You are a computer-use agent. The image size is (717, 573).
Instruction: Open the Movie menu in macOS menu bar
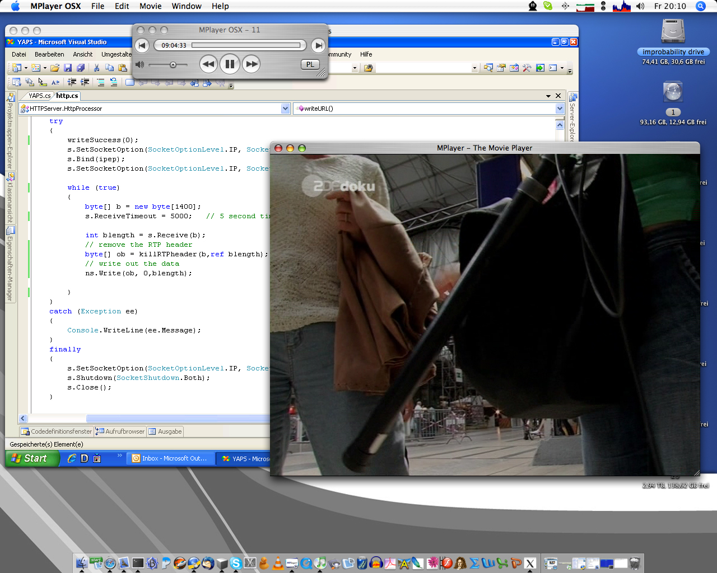(150, 6)
